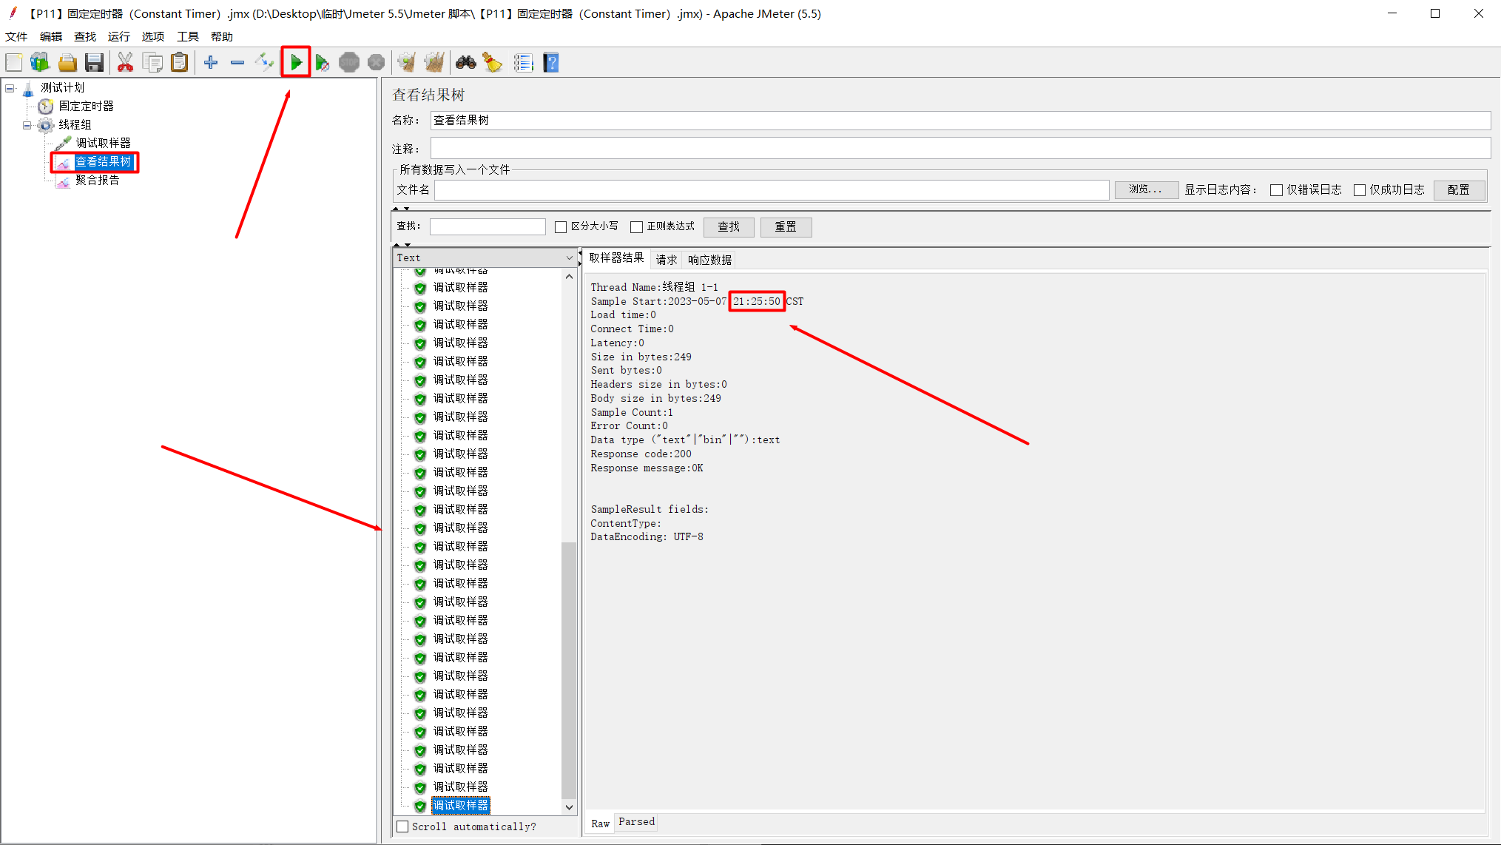Open the Help question mark icon

[551, 63]
